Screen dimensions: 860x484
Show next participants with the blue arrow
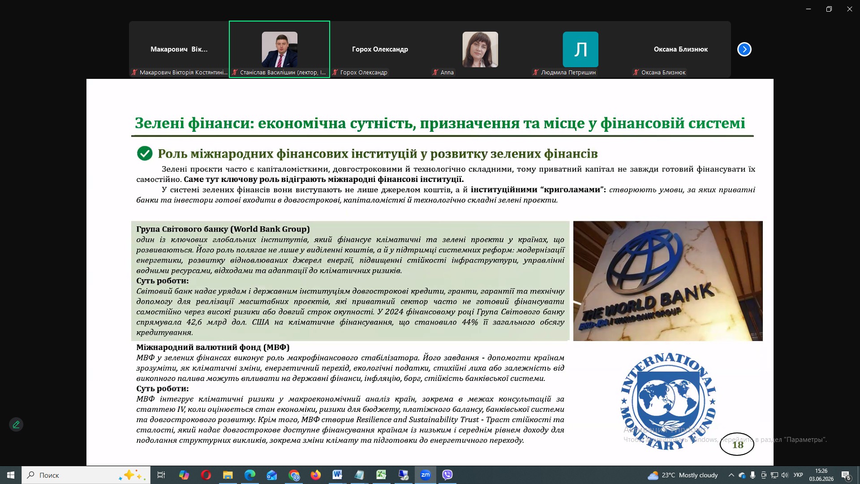coord(744,49)
